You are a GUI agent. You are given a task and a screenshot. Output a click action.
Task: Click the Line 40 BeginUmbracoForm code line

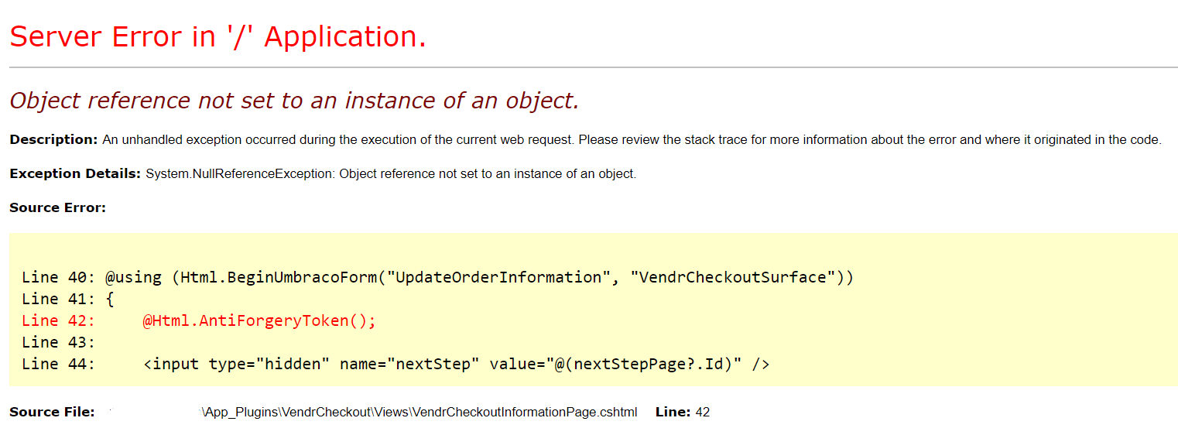point(437,277)
